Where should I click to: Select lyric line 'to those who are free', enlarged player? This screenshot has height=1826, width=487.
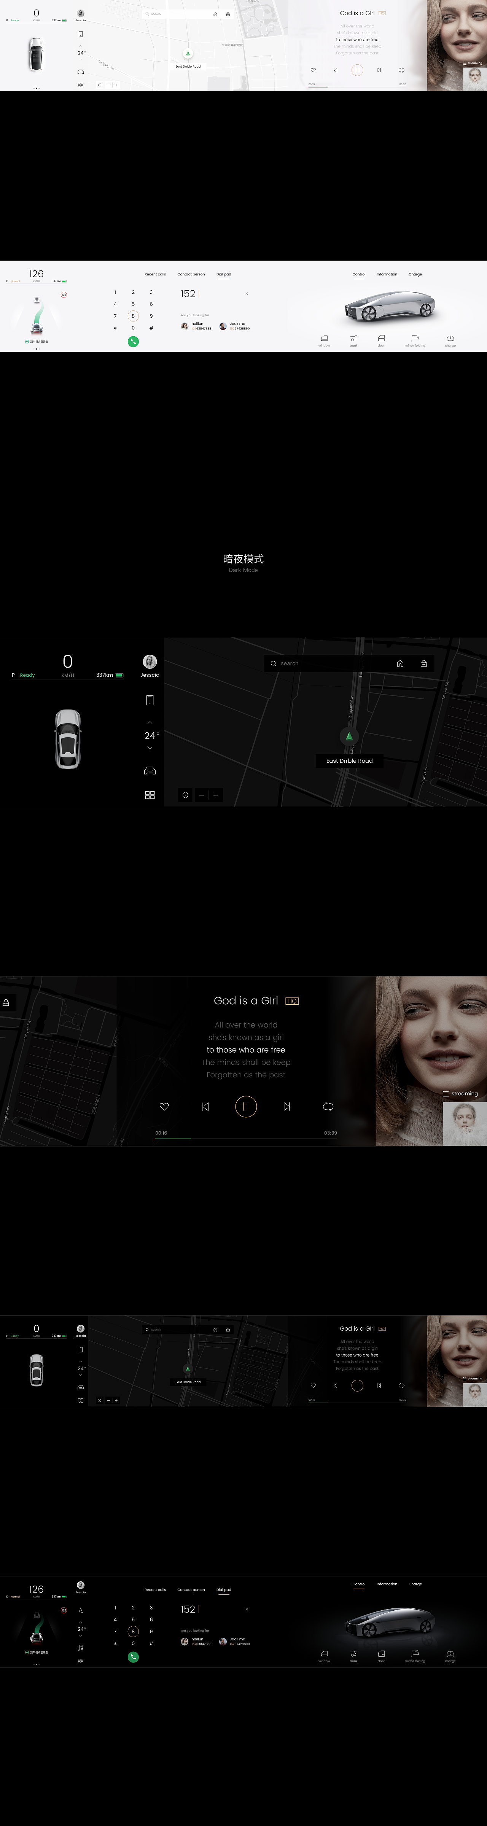click(x=246, y=1050)
